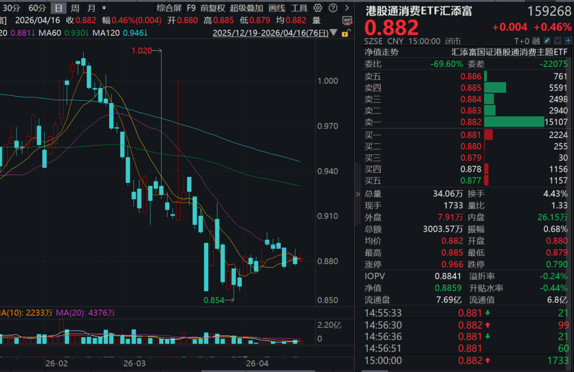Switch to 60分 period tab
This screenshot has height=372, width=574.
37,8
